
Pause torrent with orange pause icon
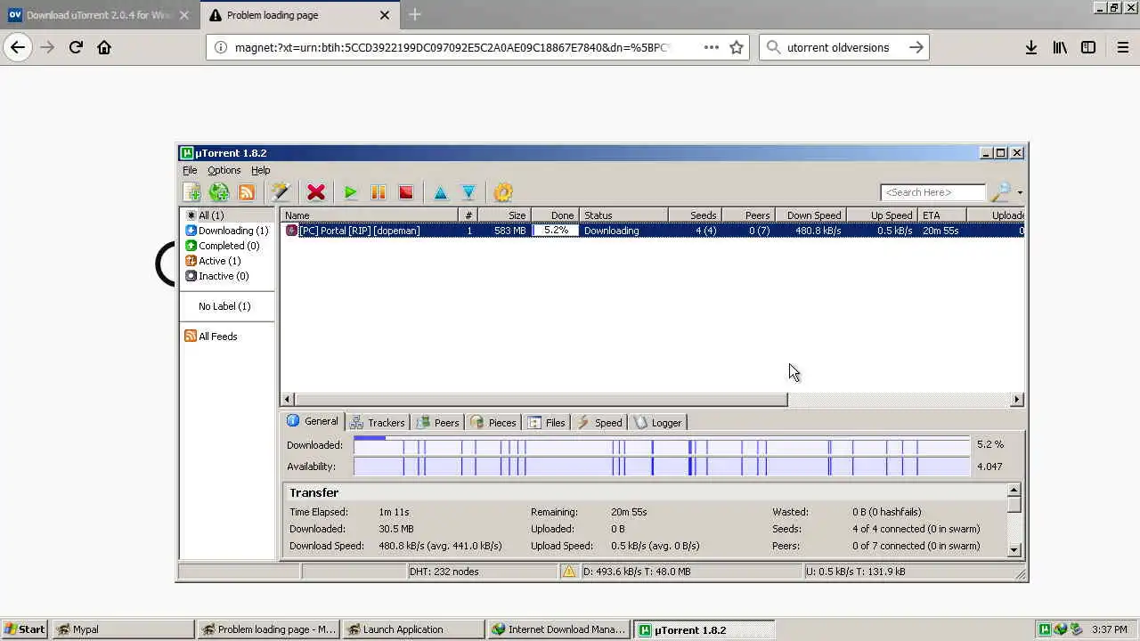point(379,192)
